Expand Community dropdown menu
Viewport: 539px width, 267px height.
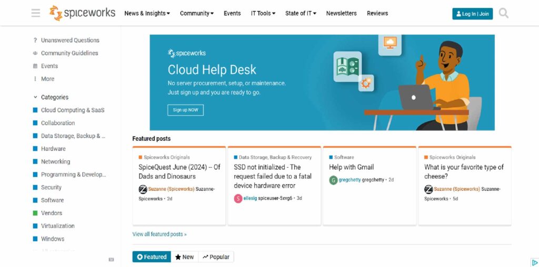pyautogui.click(x=197, y=13)
